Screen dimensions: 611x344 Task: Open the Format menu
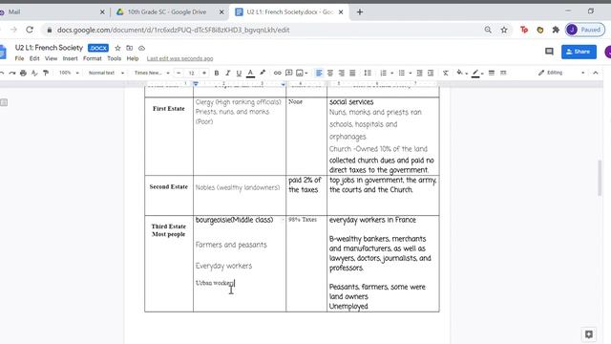point(93,58)
